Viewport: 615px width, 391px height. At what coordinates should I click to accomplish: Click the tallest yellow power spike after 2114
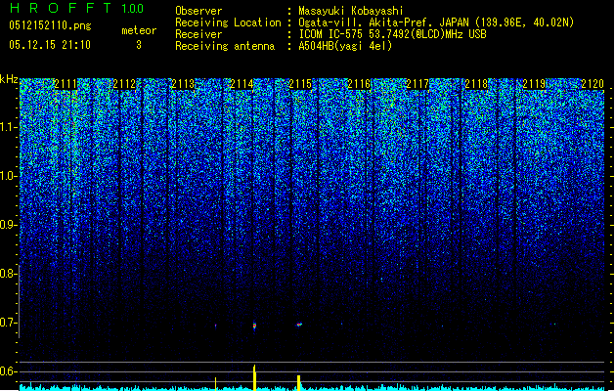click(x=254, y=377)
